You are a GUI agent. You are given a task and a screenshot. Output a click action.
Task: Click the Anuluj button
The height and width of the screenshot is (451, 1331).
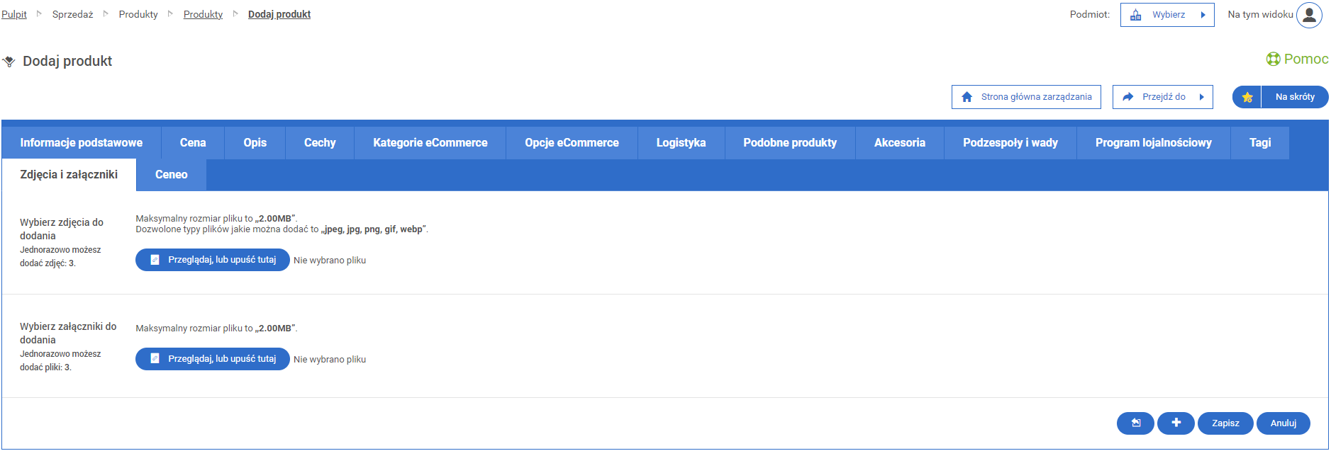1283,423
